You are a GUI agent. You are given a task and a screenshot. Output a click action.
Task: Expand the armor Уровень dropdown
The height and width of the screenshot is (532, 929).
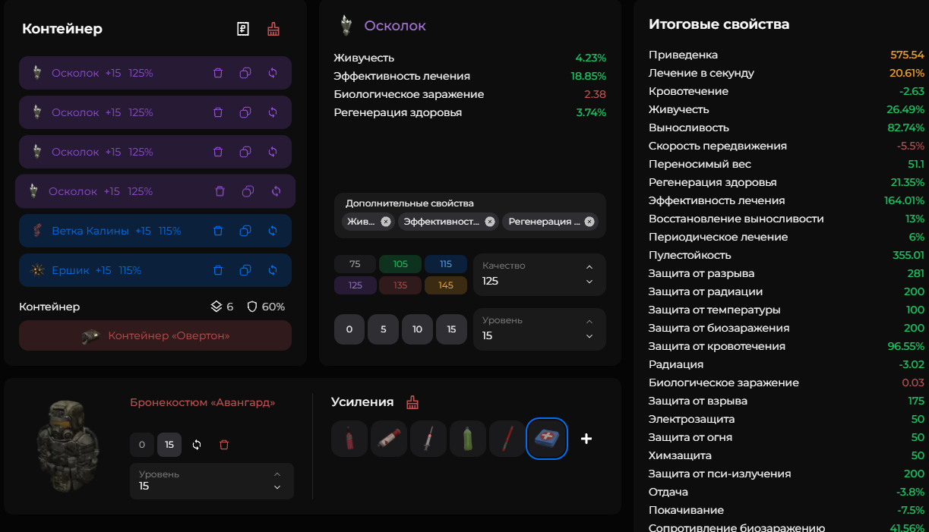pyautogui.click(x=211, y=480)
